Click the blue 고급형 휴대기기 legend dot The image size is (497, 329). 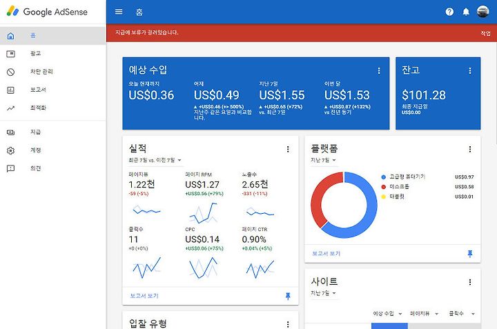point(384,177)
